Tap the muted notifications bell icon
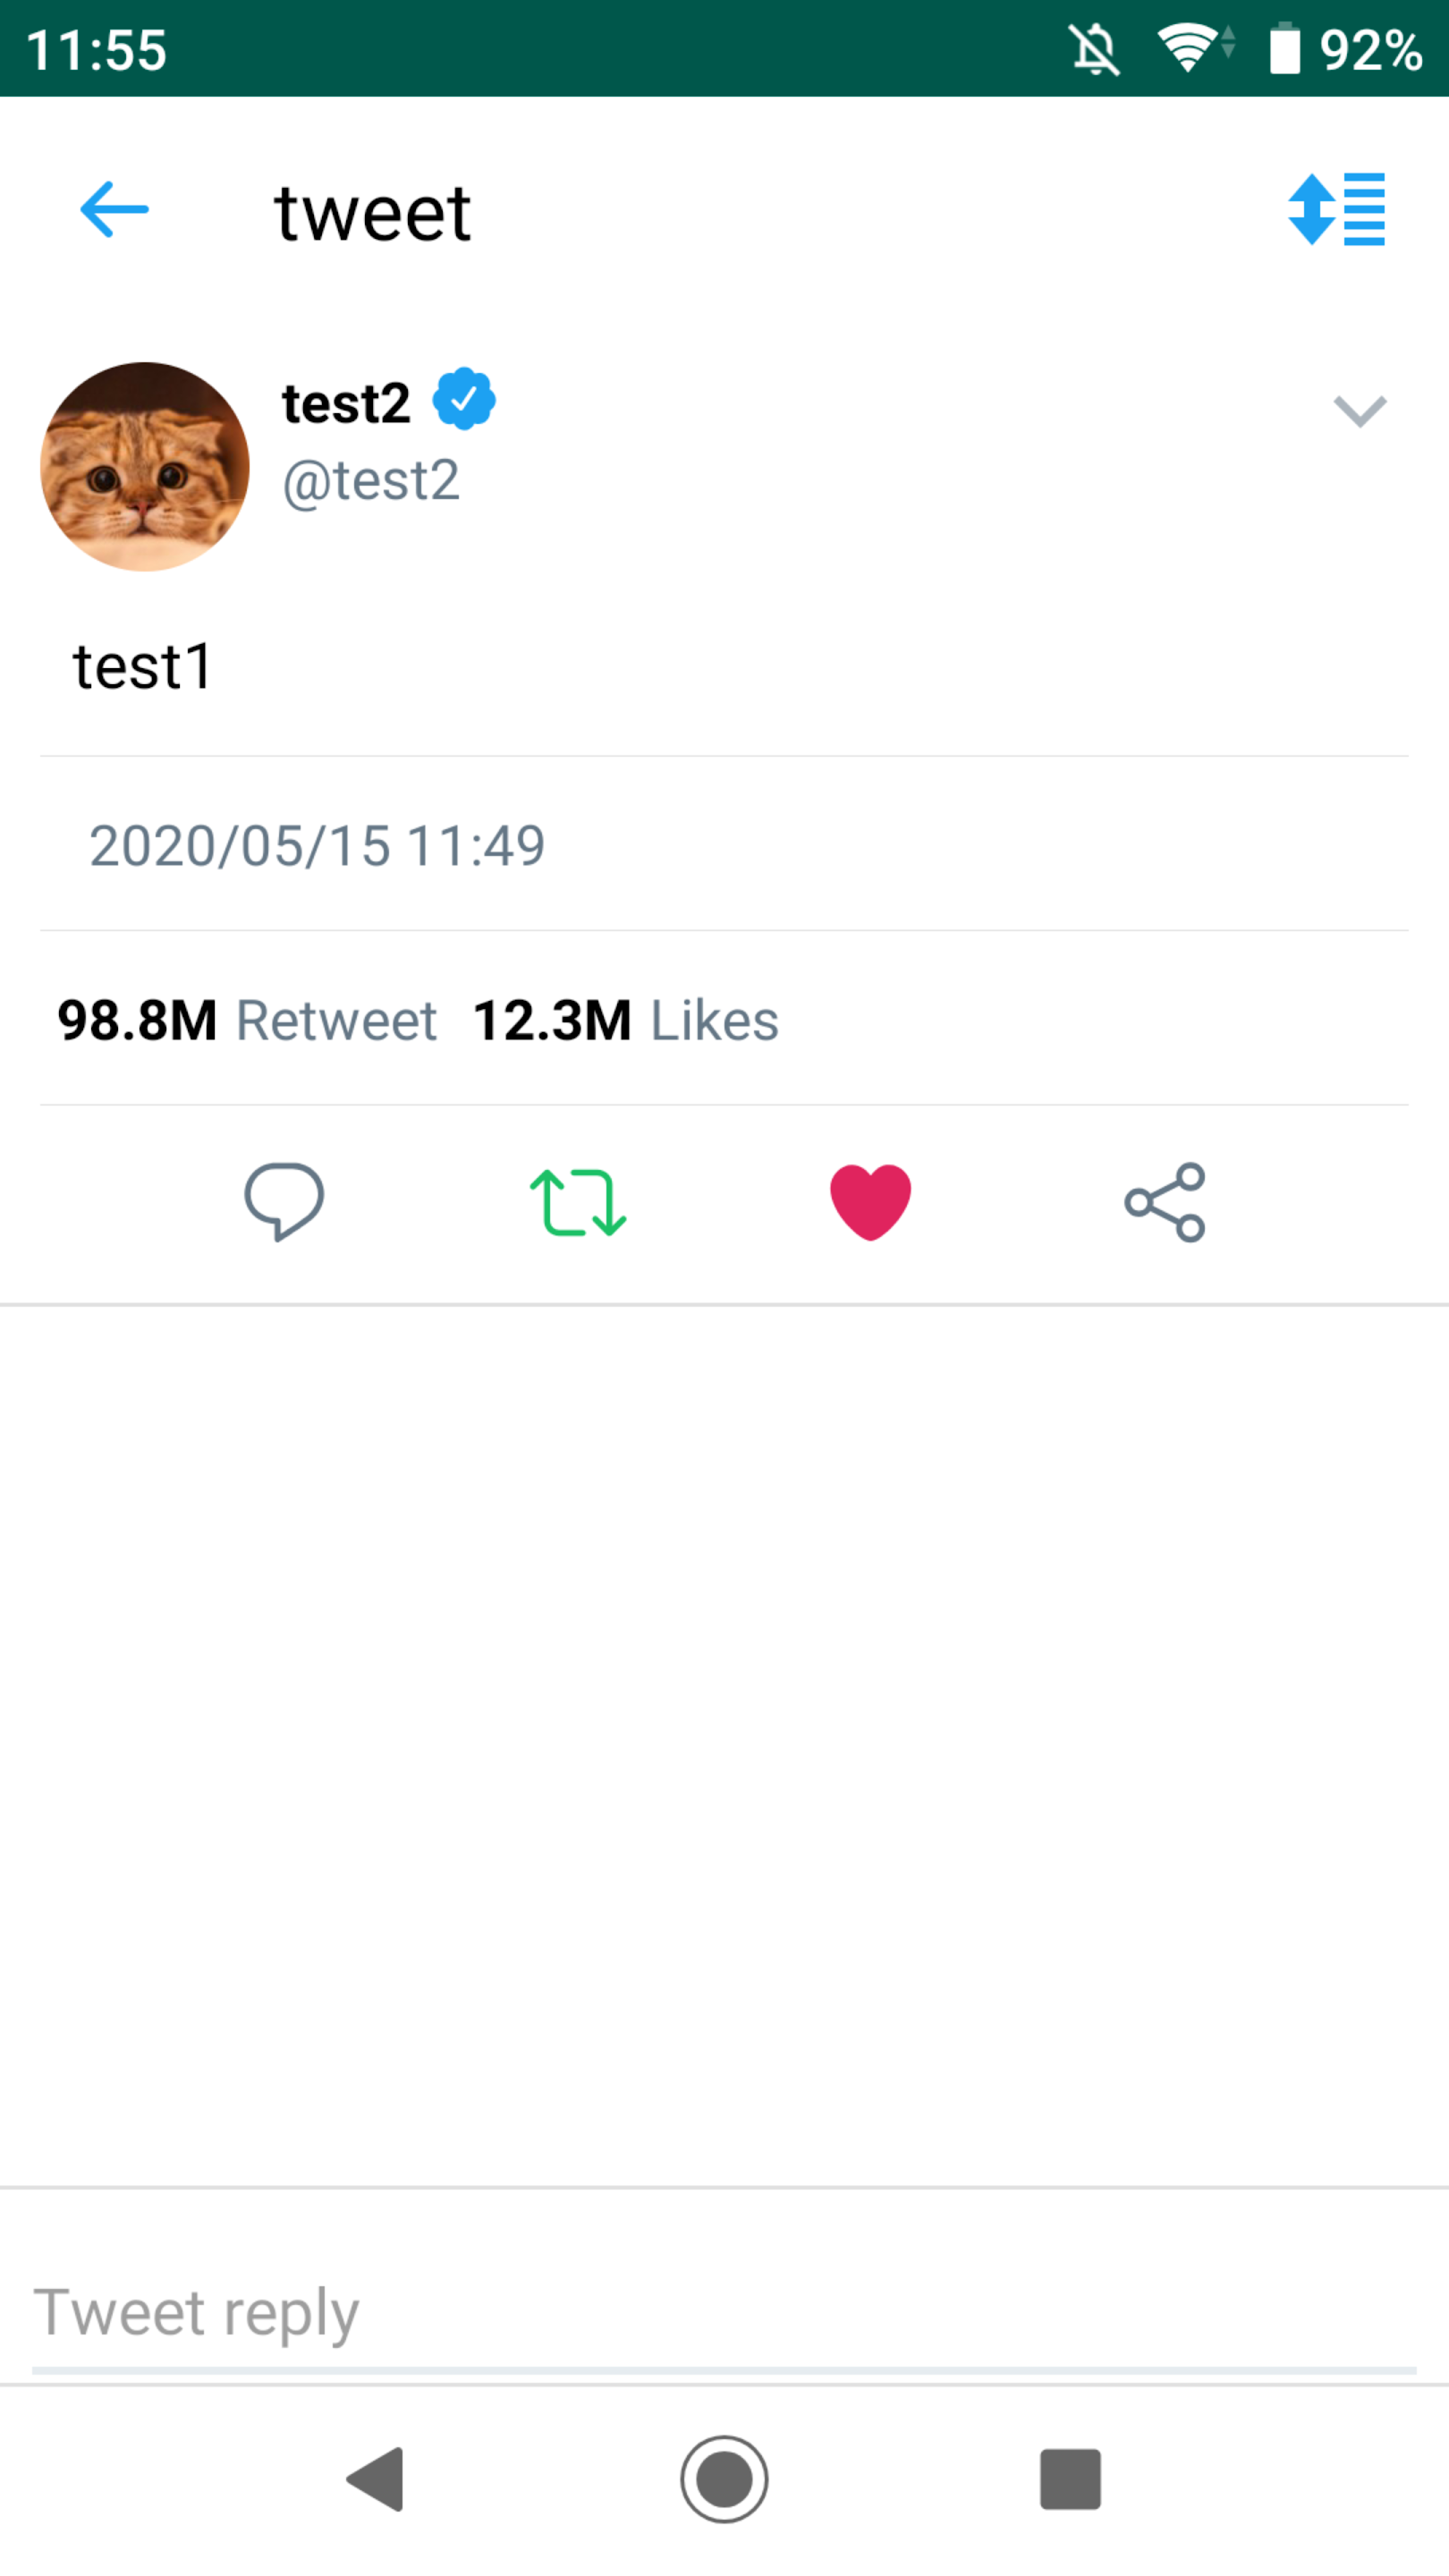The image size is (1449, 2576). (1094, 50)
